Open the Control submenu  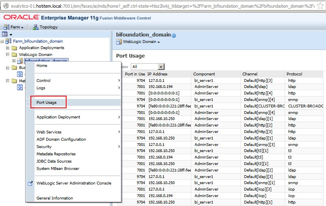(x=43, y=81)
